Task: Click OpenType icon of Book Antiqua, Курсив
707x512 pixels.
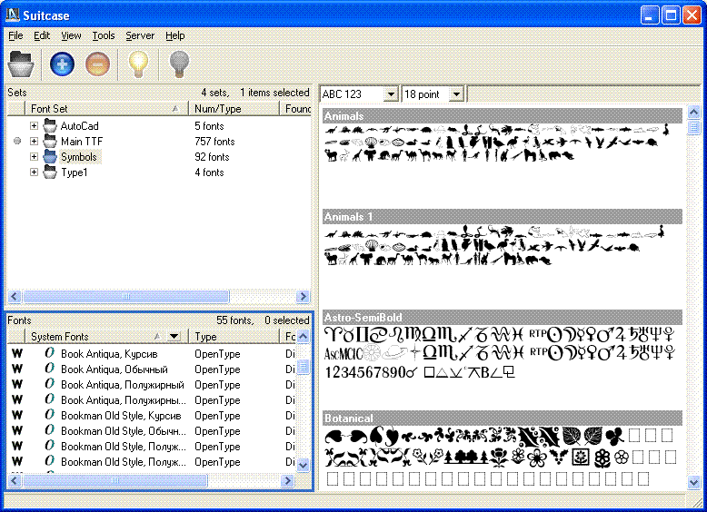Action: (x=50, y=353)
